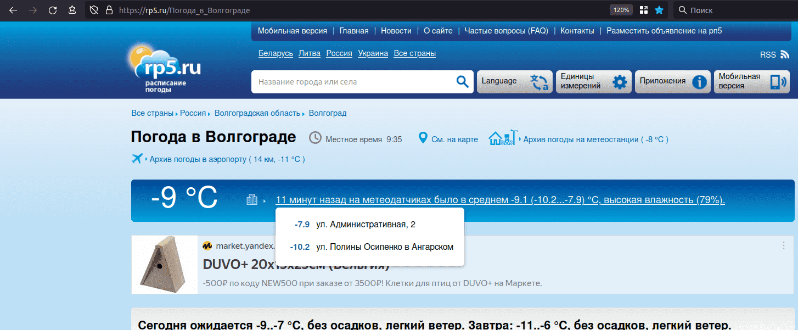Open Единицы измерений settings button

(594, 82)
